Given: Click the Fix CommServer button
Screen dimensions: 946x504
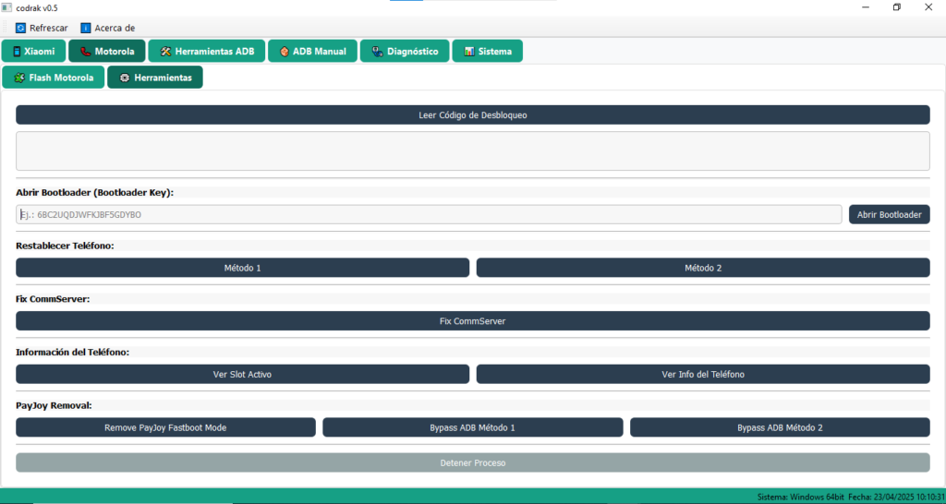Looking at the screenshot, I should pyautogui.click(x=472, y=321).
